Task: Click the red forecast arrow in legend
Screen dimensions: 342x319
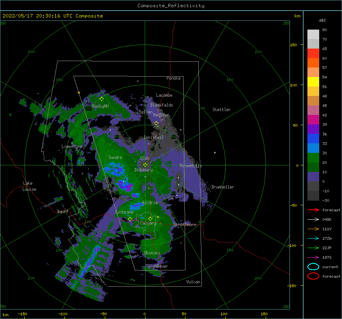Action: [x=313, y=210]
